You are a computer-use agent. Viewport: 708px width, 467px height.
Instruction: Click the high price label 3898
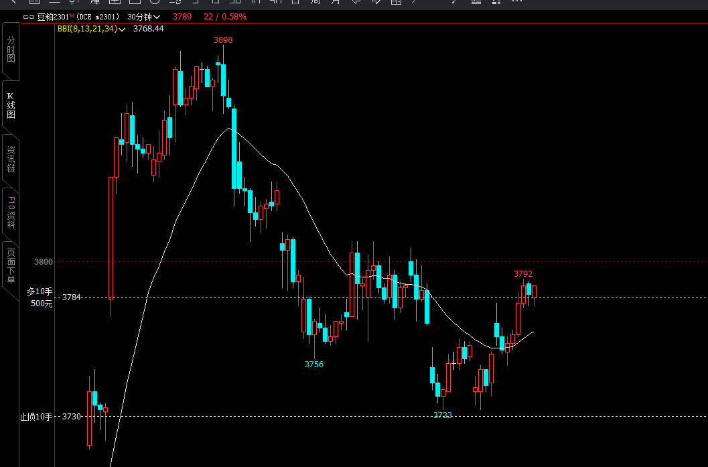(x=223, y=40)
